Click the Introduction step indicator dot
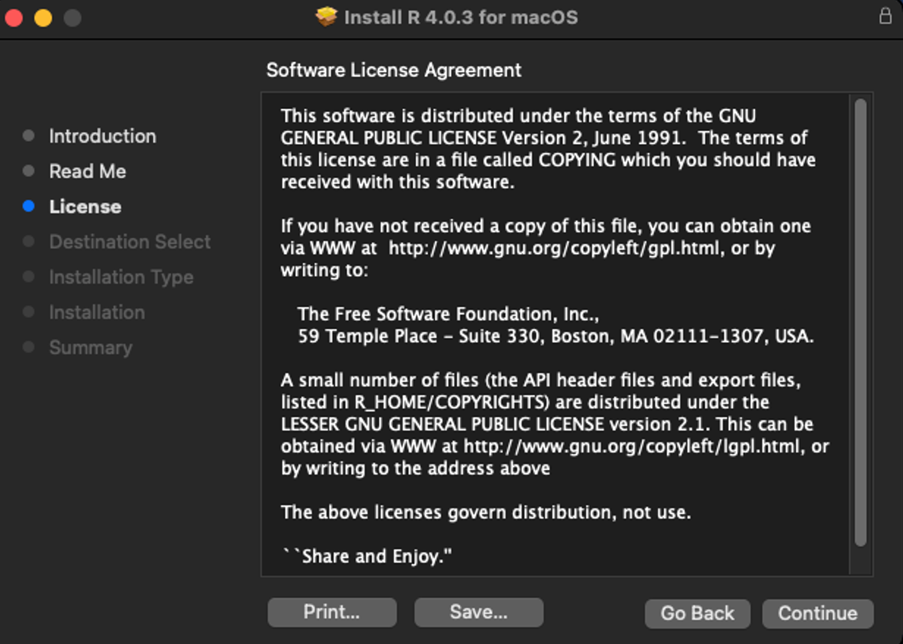 coord(29,135)
